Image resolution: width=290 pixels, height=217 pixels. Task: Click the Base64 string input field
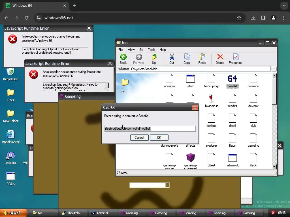[x=150, y=129]
